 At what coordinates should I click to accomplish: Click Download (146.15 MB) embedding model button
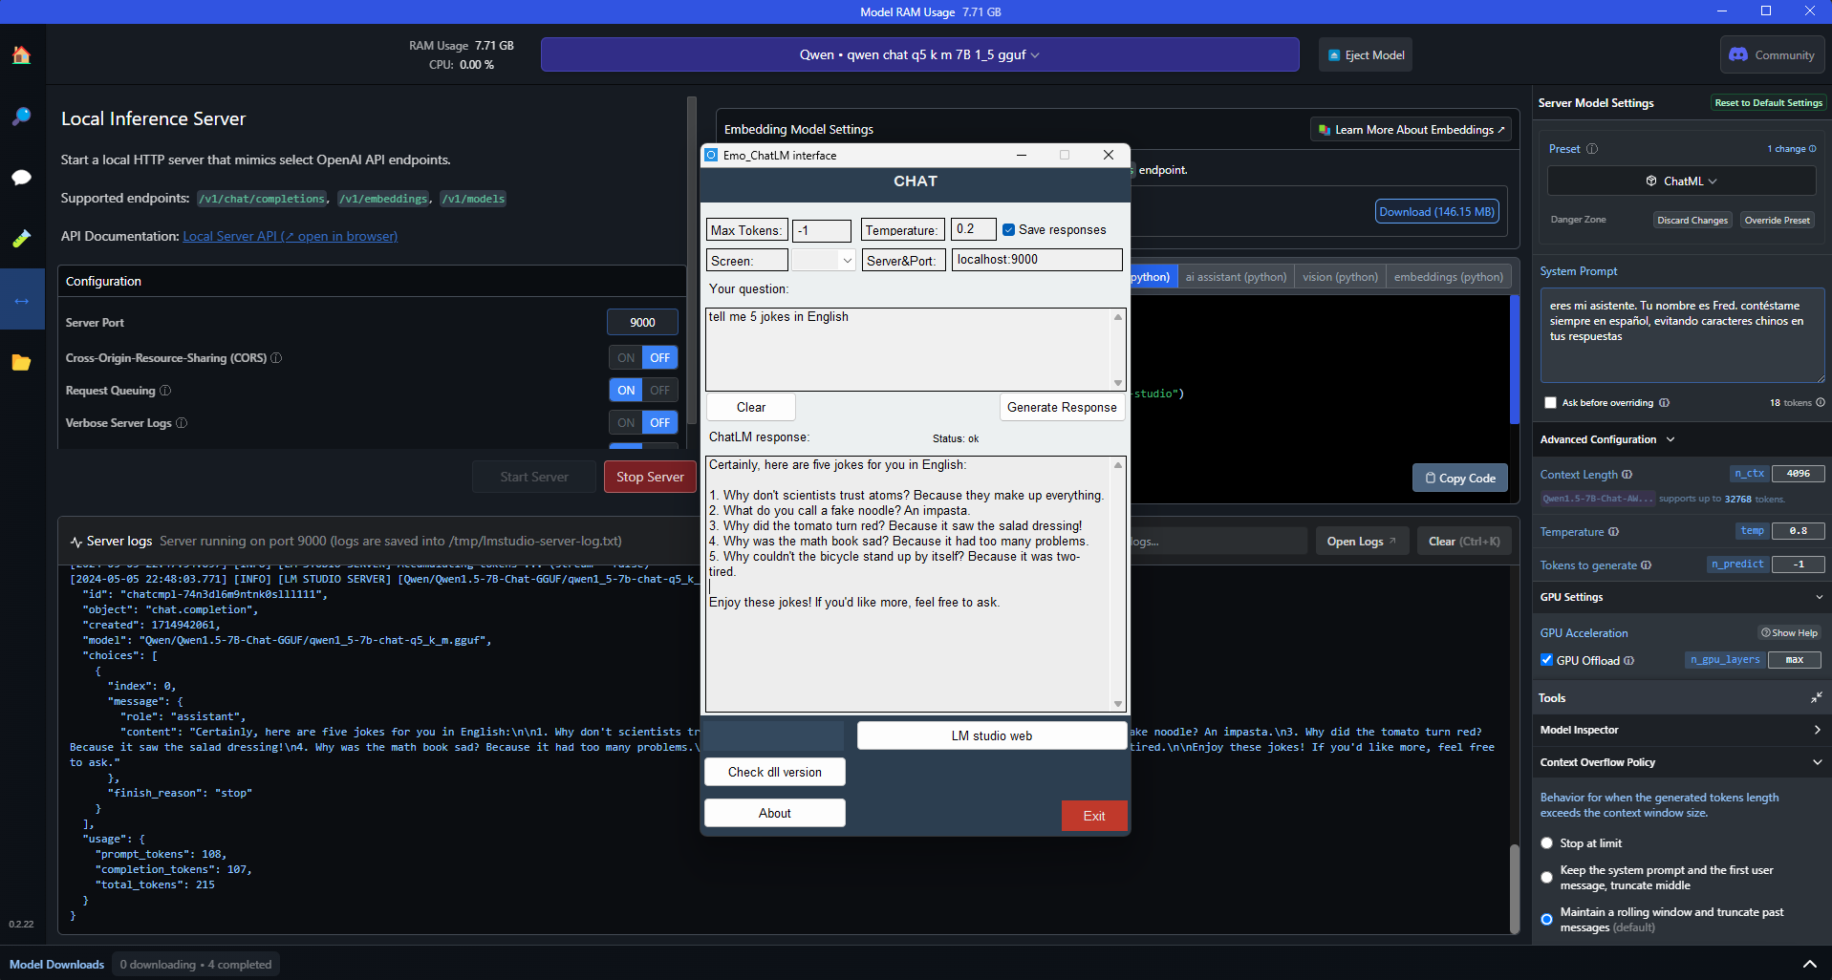pos(1437,212)
